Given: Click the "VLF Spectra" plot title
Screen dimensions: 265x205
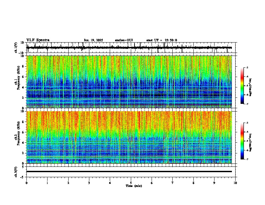Looking at the screenshot, I should 38,40.
